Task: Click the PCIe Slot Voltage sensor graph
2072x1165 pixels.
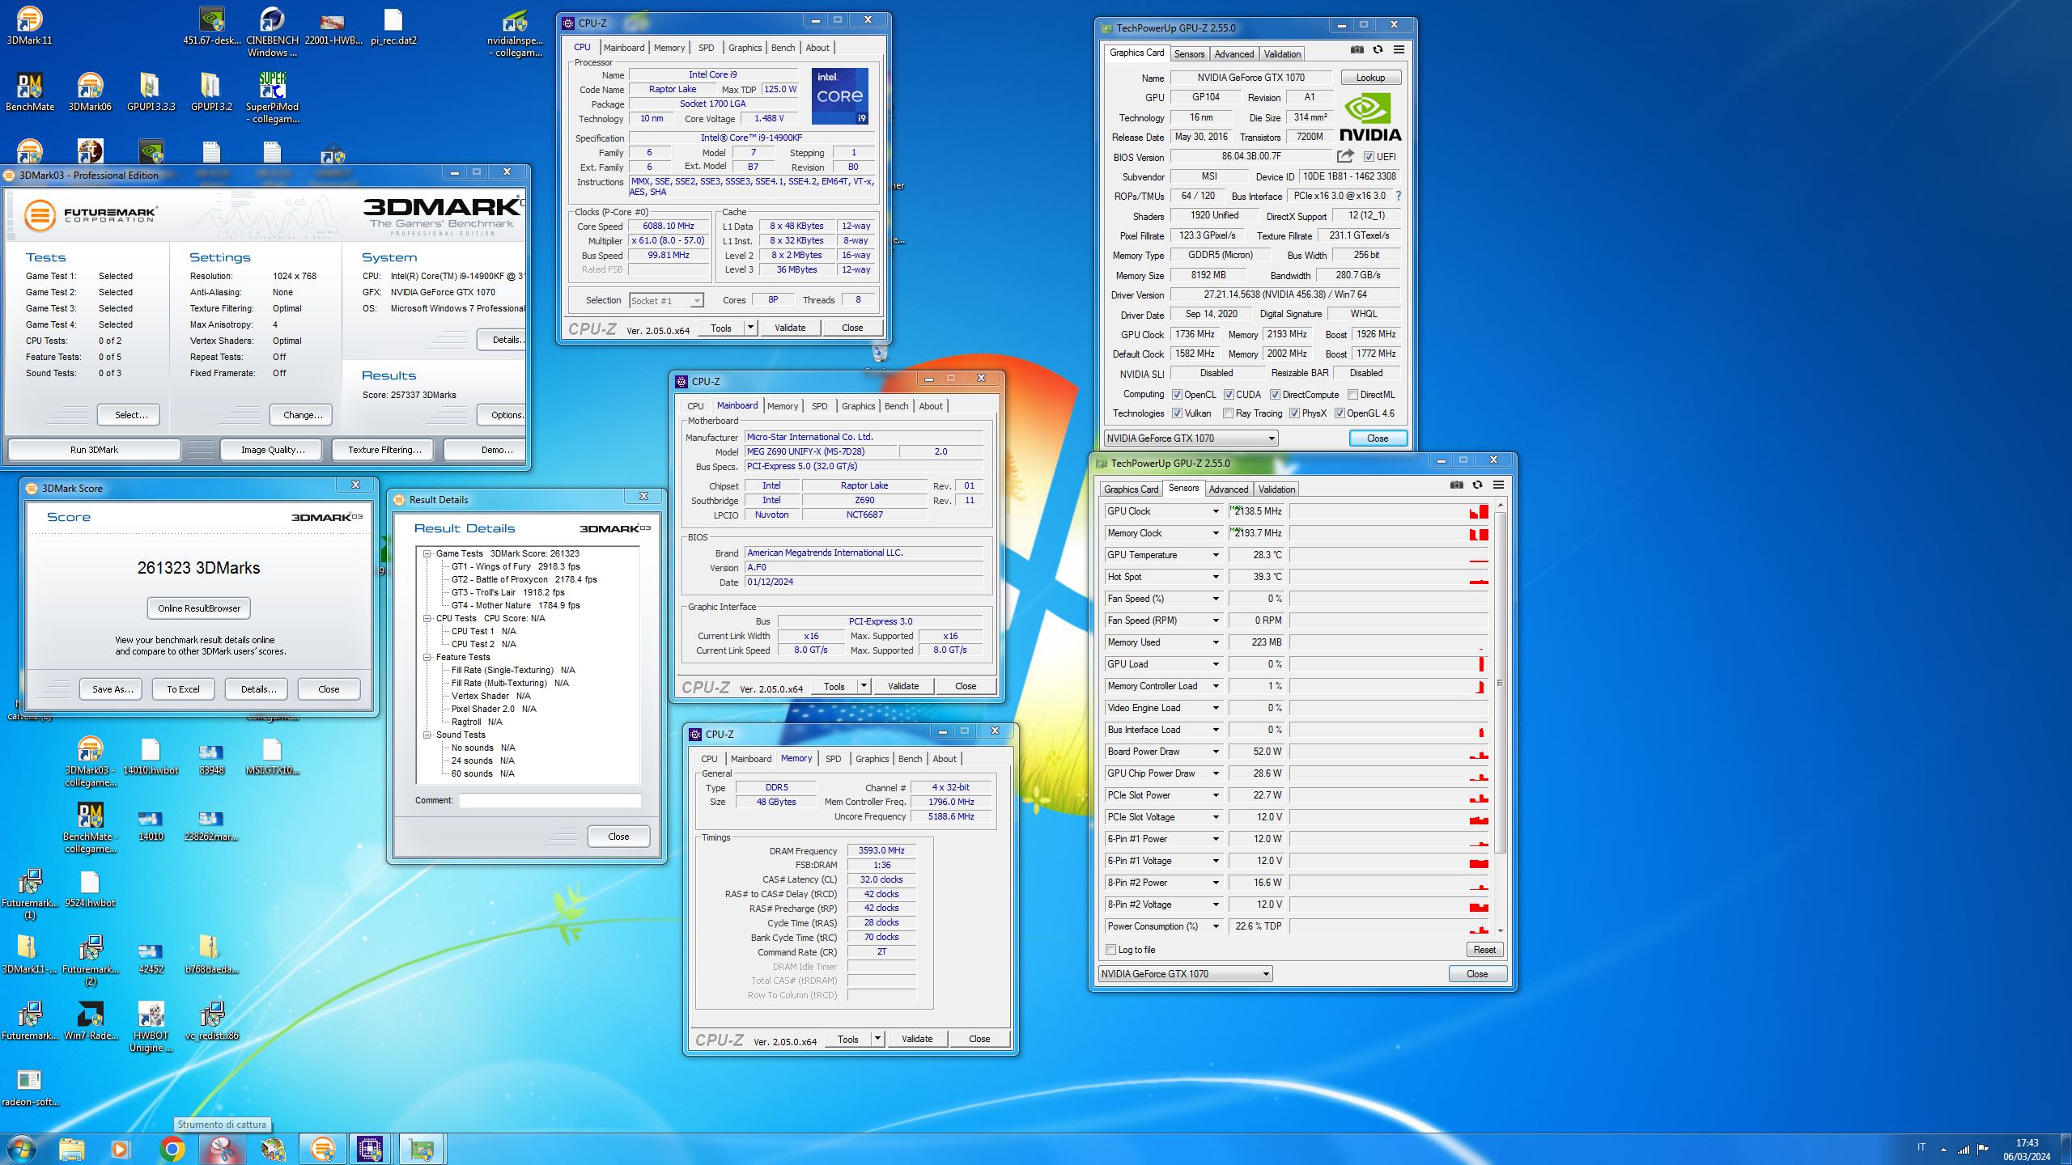Action: pyautogui.click(x=1389, y=817)
